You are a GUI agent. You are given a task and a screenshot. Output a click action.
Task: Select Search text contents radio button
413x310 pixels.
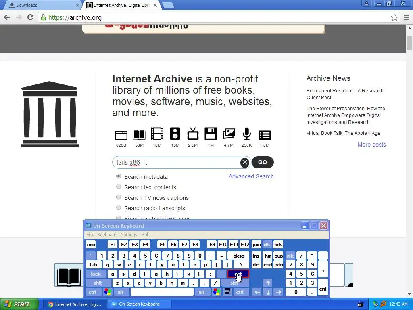click(119, 186)
